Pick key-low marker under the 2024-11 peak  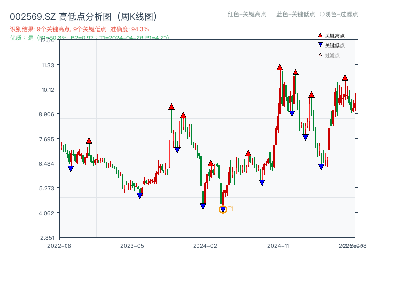292,113
